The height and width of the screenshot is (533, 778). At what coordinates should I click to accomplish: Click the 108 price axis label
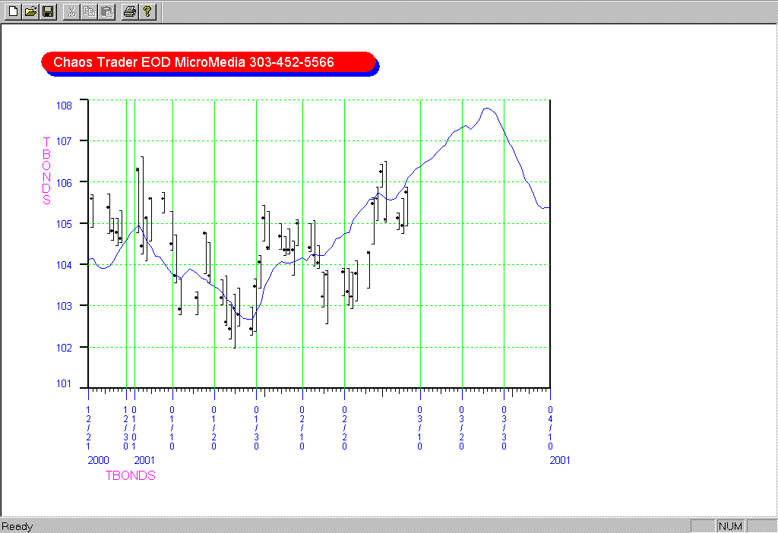coord(64,106)
